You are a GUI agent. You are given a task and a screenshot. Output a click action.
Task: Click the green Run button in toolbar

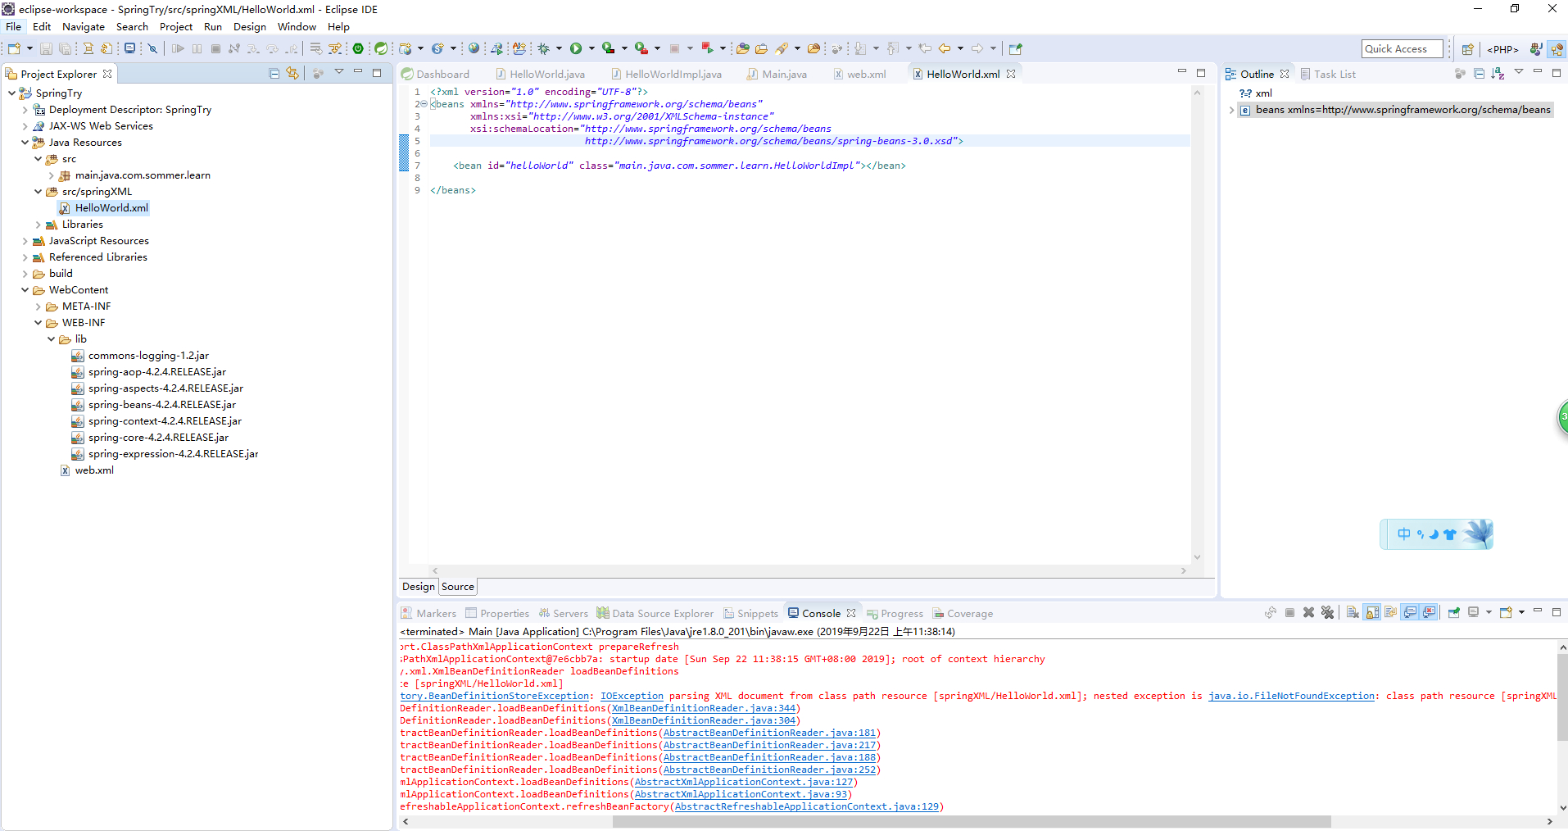point(576,49)
